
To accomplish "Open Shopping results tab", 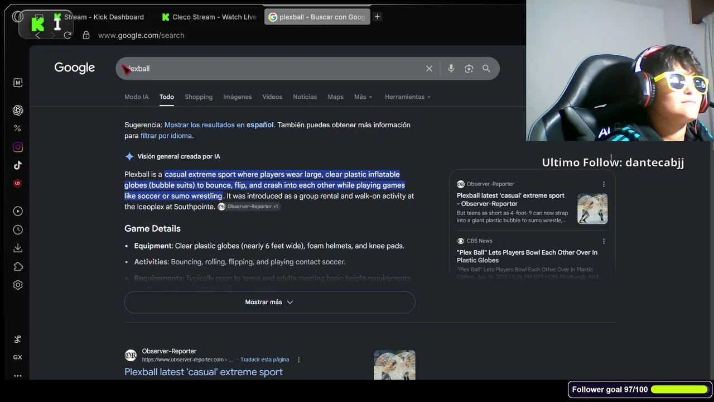I will point(199,97).
